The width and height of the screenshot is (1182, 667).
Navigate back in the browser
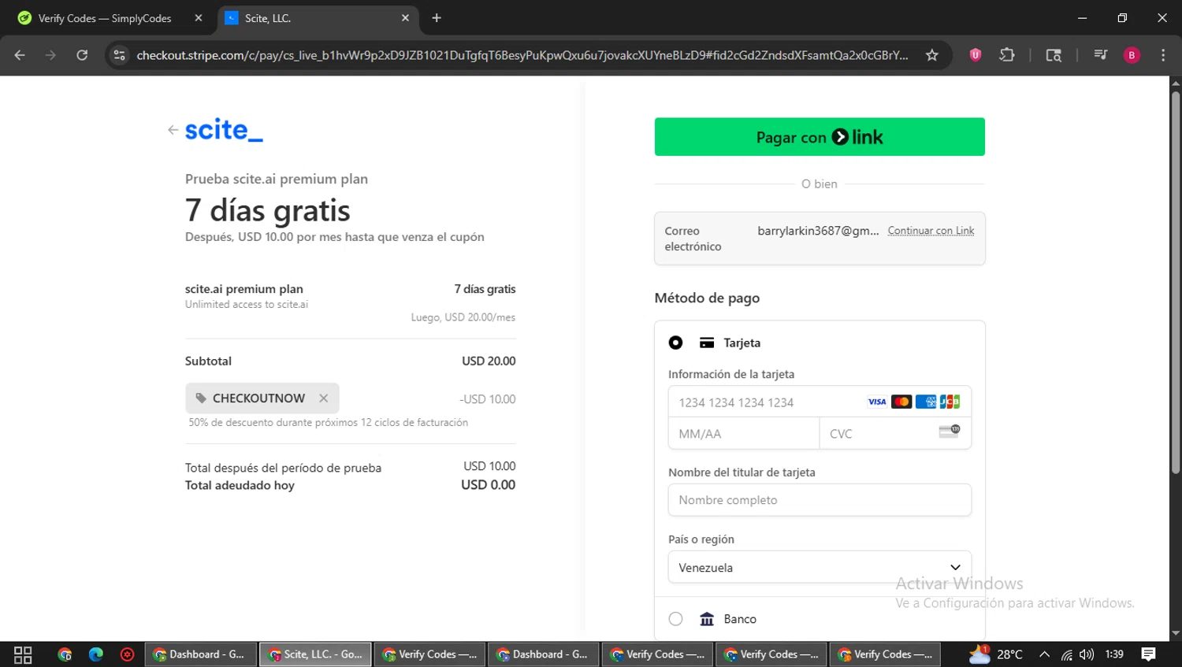tap(20, 55)
